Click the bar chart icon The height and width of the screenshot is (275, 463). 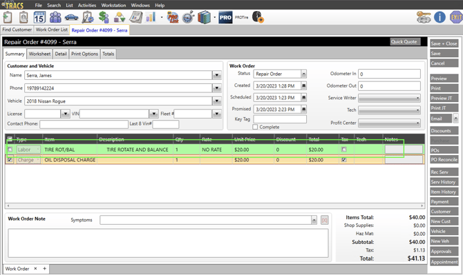pyautogui.click(x=151, y=17)
